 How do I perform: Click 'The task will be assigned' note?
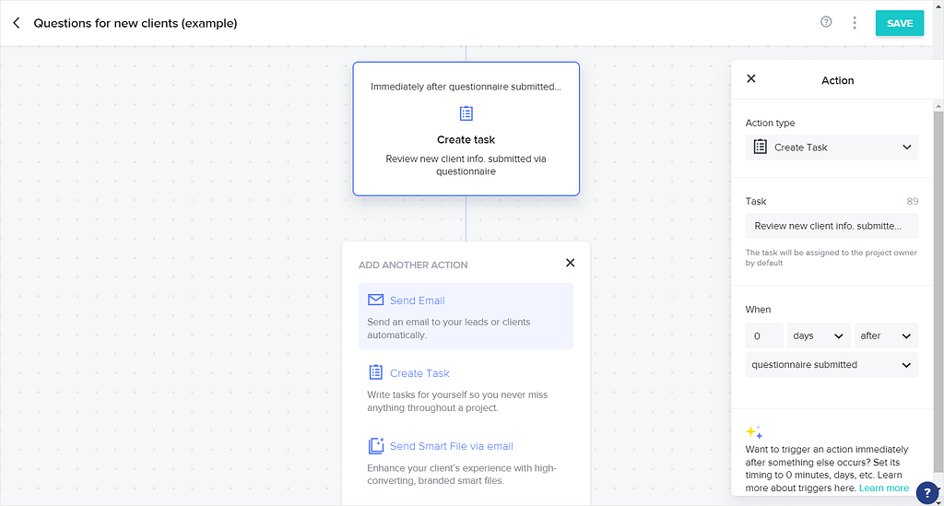coord(831,257)
